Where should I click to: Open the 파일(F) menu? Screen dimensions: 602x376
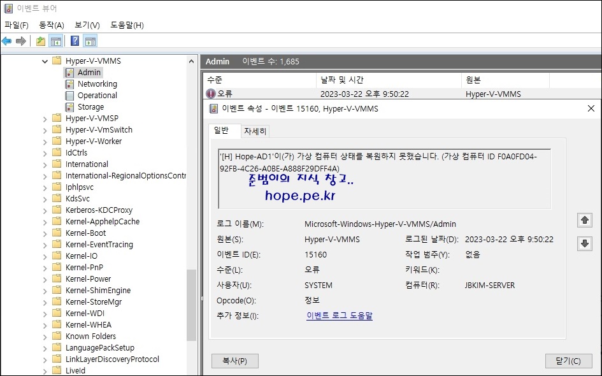pyautogui.click(x=17, y=25)
